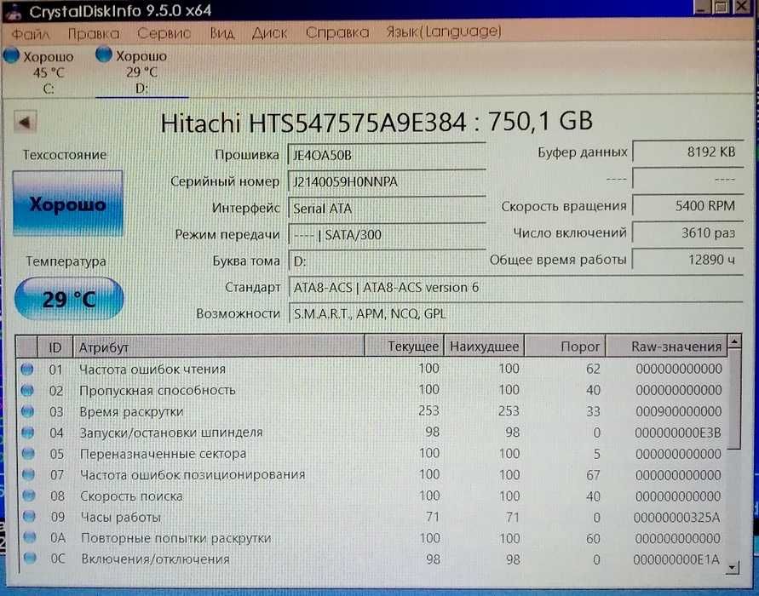Click status dot of attribute 08
The image size is (759, 596).
click(29, 496)
